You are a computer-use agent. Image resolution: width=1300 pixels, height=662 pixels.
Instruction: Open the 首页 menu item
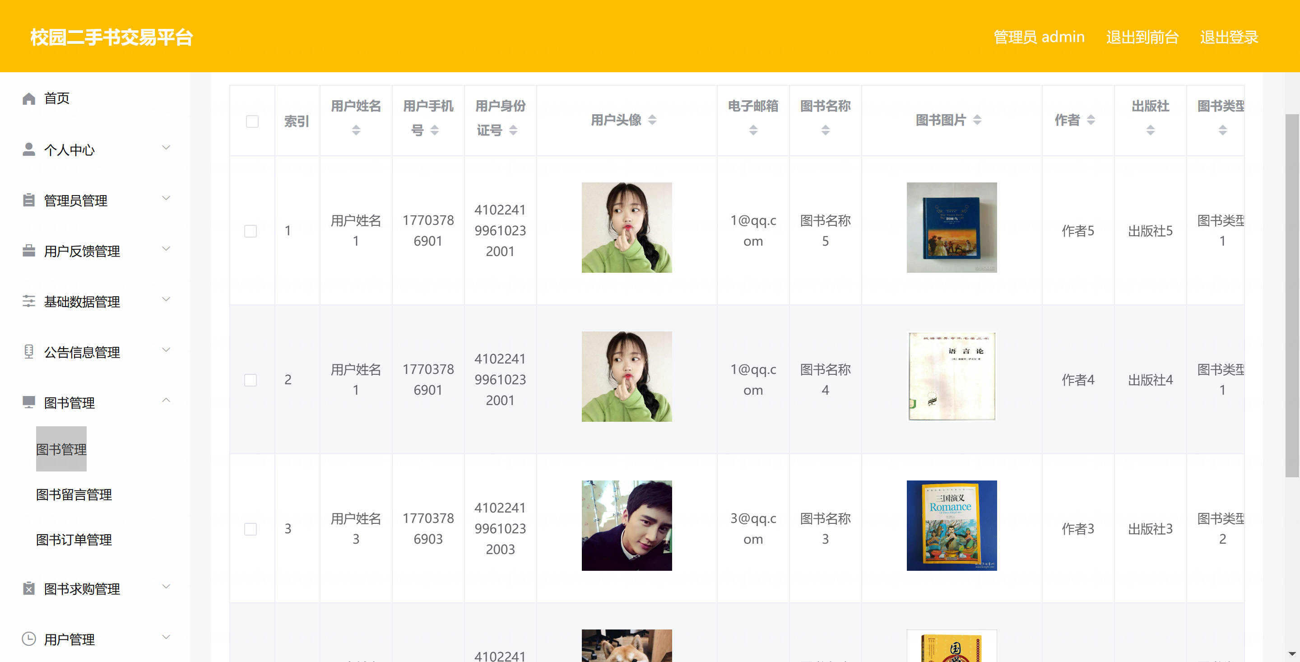coord(56,98)
